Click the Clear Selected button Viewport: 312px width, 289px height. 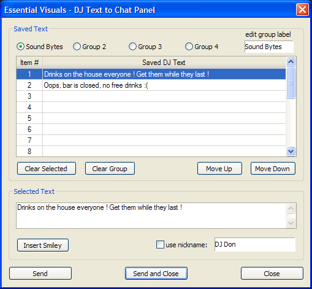(47, 169)
